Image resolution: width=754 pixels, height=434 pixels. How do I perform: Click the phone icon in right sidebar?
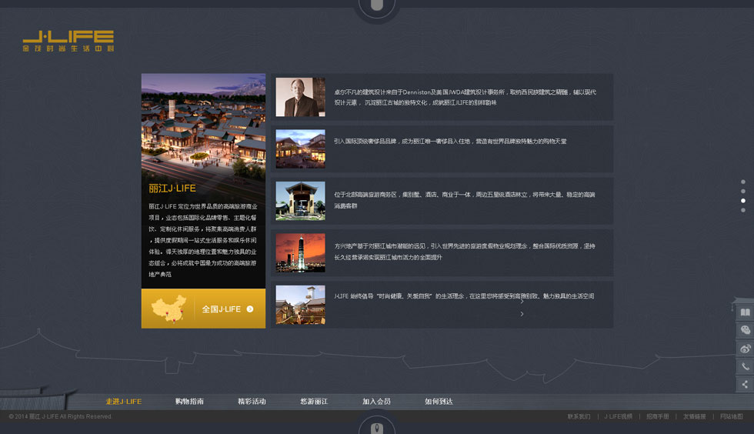(x=744, y=367)
